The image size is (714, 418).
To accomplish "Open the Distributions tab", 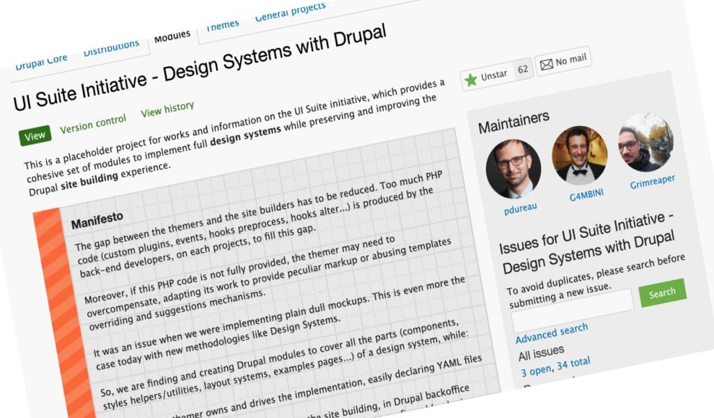I will 111,48.
